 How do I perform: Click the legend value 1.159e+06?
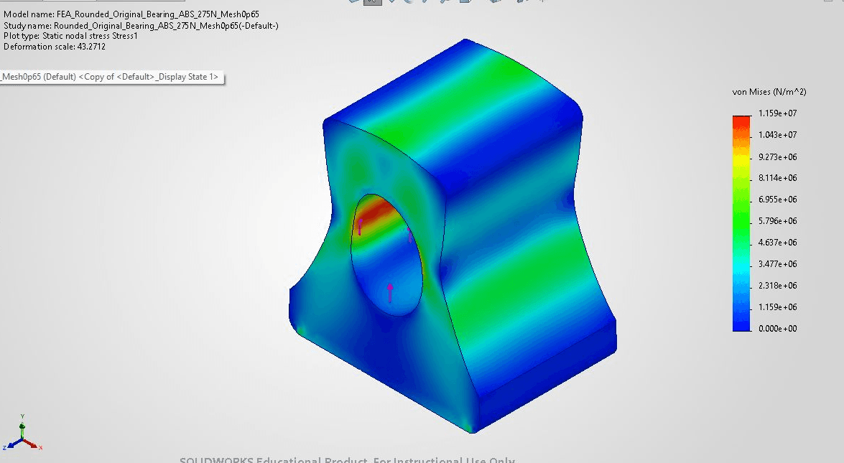(x=777, y=307)
